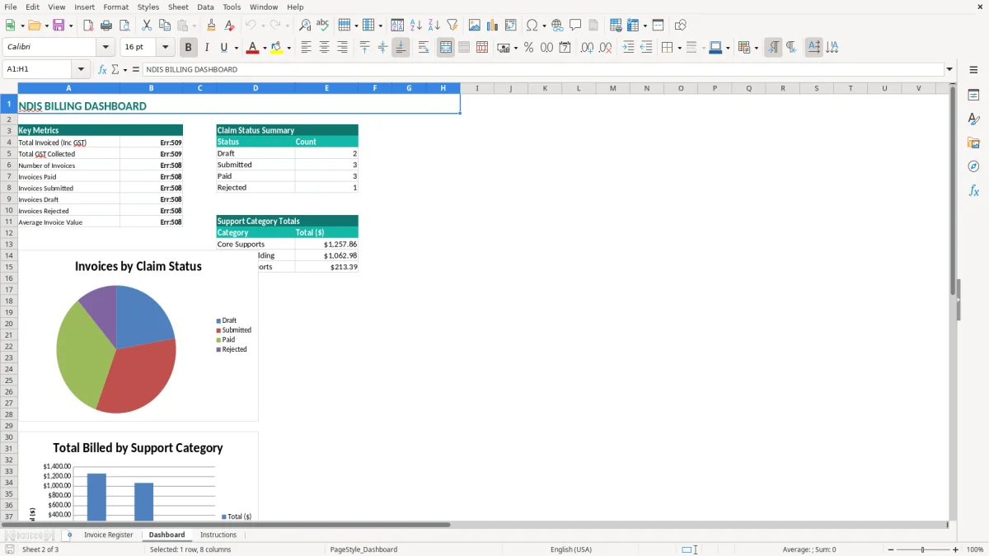
Task: Cut the selected cells
Action: [147, 26]
